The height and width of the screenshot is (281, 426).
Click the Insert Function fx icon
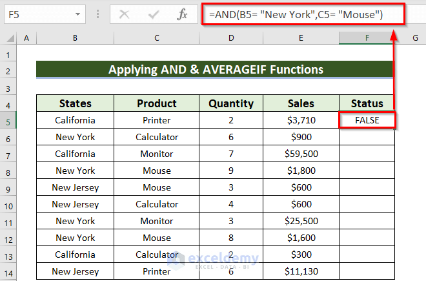pyautogui.click(x=182, y=14)
